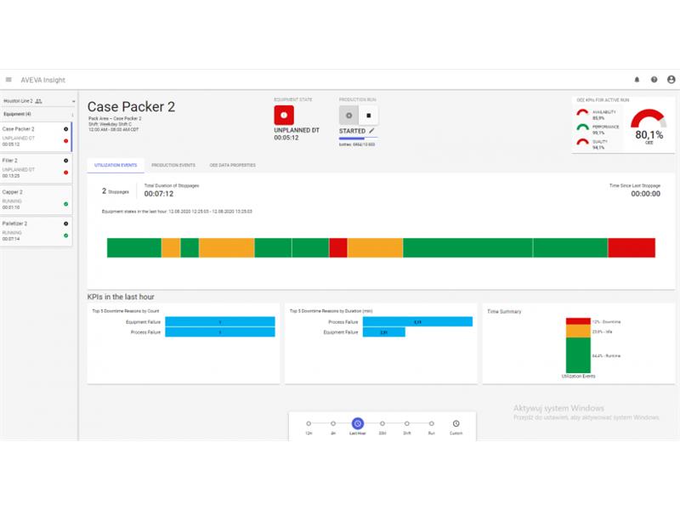Click the final red segment of the states timeline

click(632, 247)
